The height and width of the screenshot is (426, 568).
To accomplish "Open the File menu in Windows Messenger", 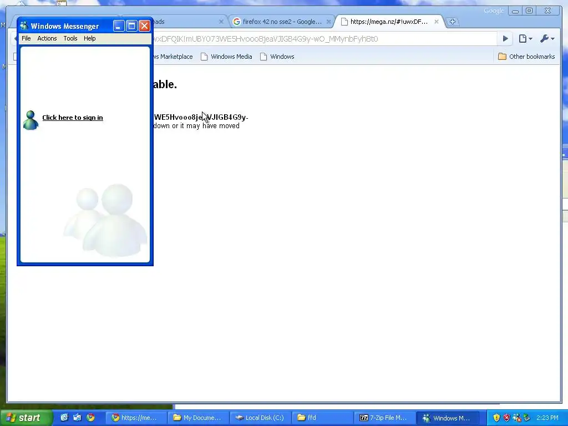I will pos(26,38).
